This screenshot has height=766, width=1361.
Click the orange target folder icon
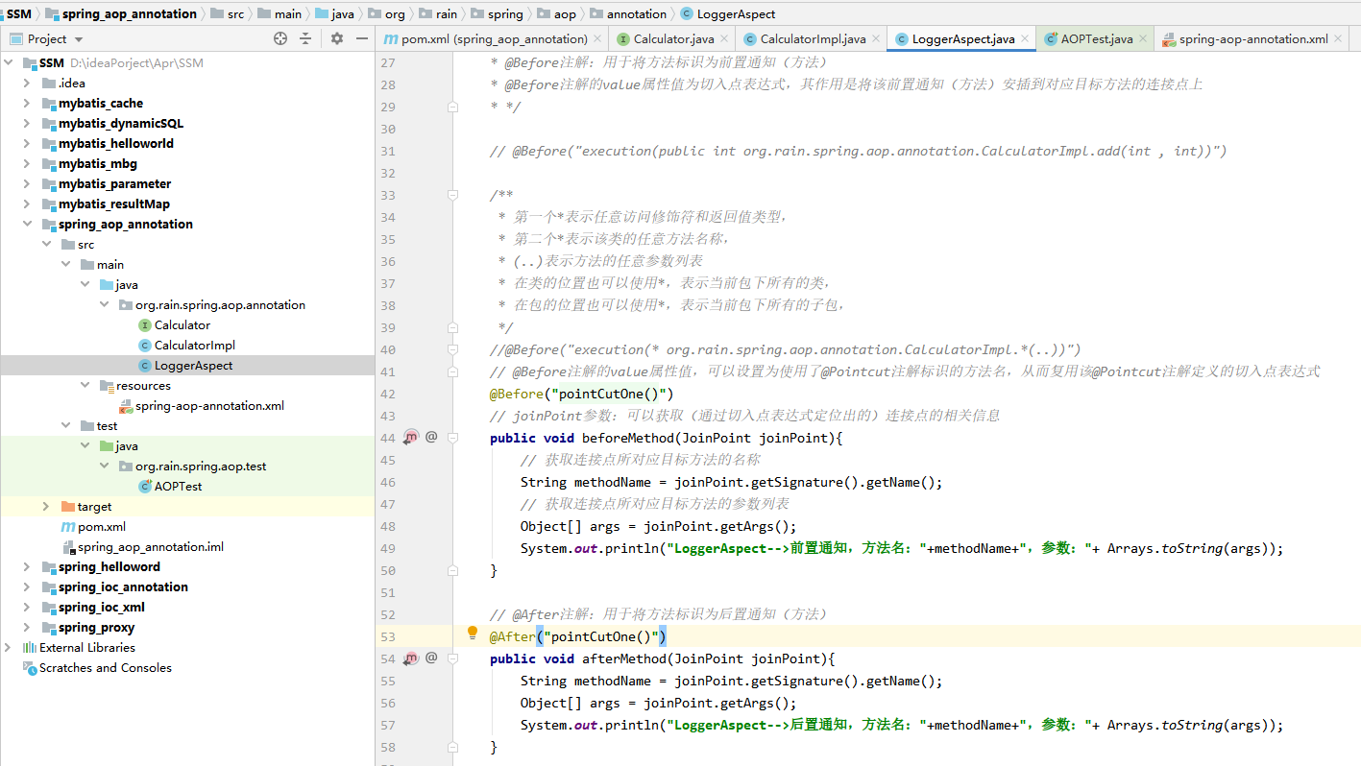pyautogui.click(x=67, y=507)
